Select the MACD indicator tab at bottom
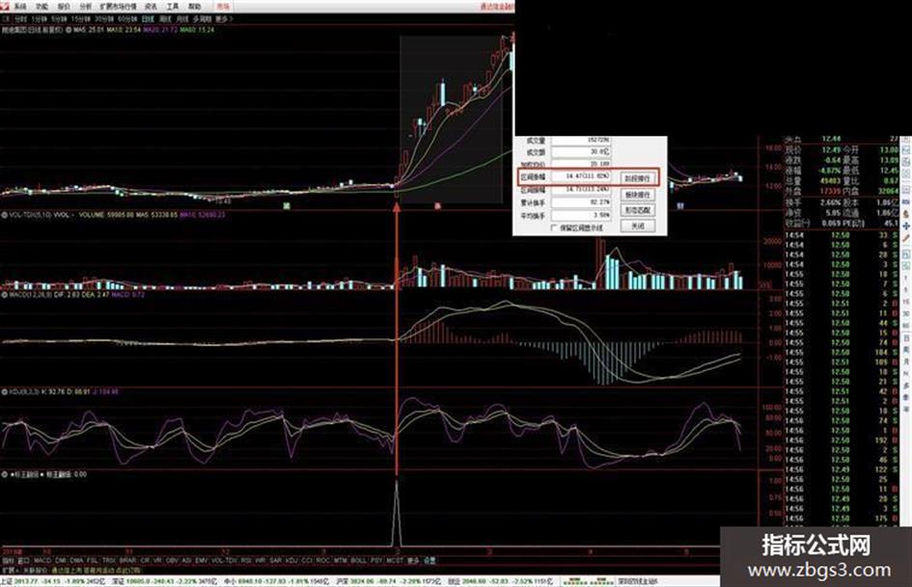Screen dimensions: 912x587 (x=42, y=561)
